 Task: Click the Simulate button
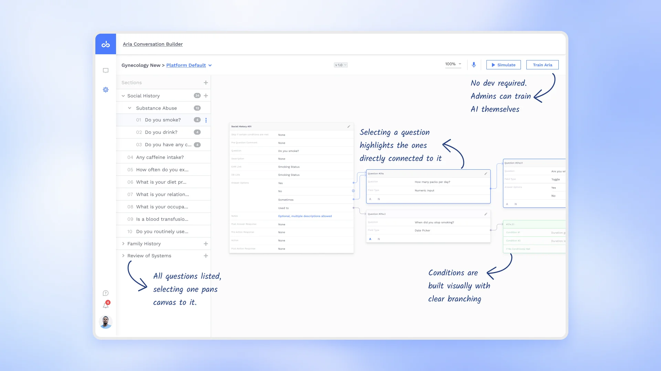(503, 65)
